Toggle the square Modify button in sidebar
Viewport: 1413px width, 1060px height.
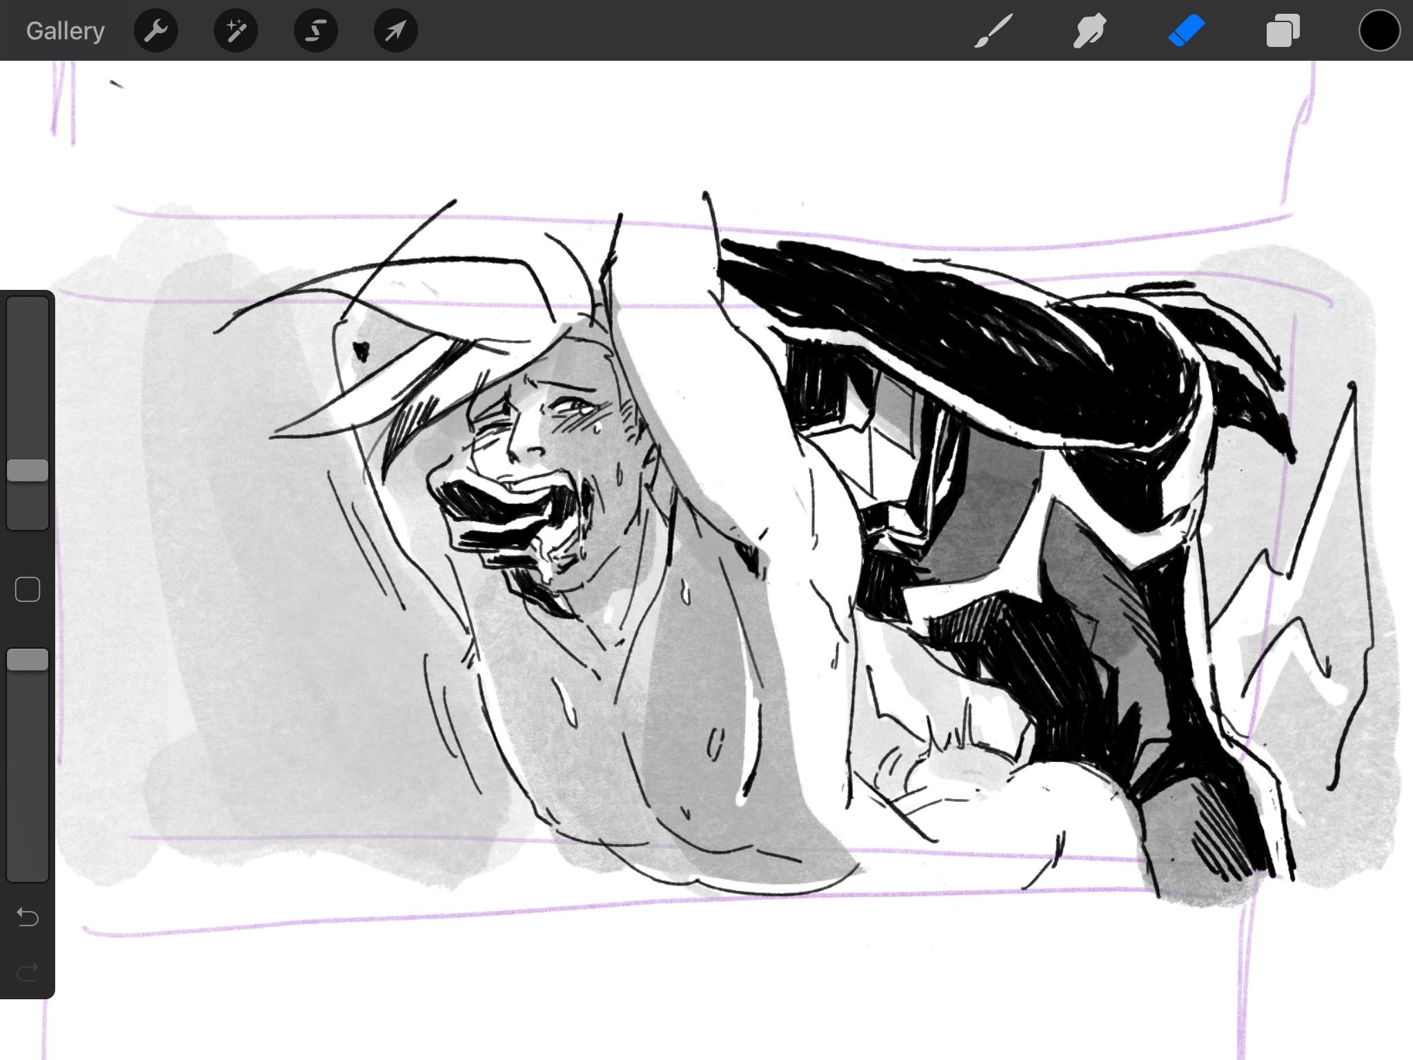pyautogui.click(x=28, y=589)
